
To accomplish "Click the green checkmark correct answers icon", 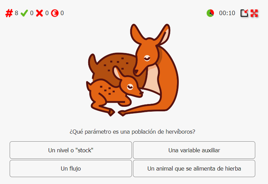I will [24, 13].
